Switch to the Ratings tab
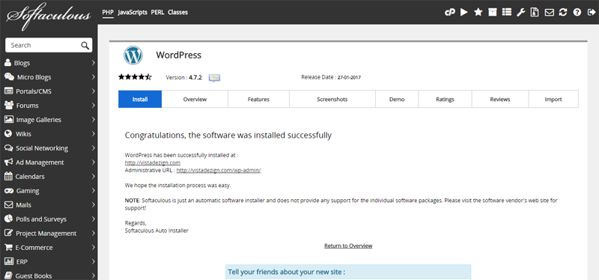Screen dimensions: 599x280 [x=445, y=100]
